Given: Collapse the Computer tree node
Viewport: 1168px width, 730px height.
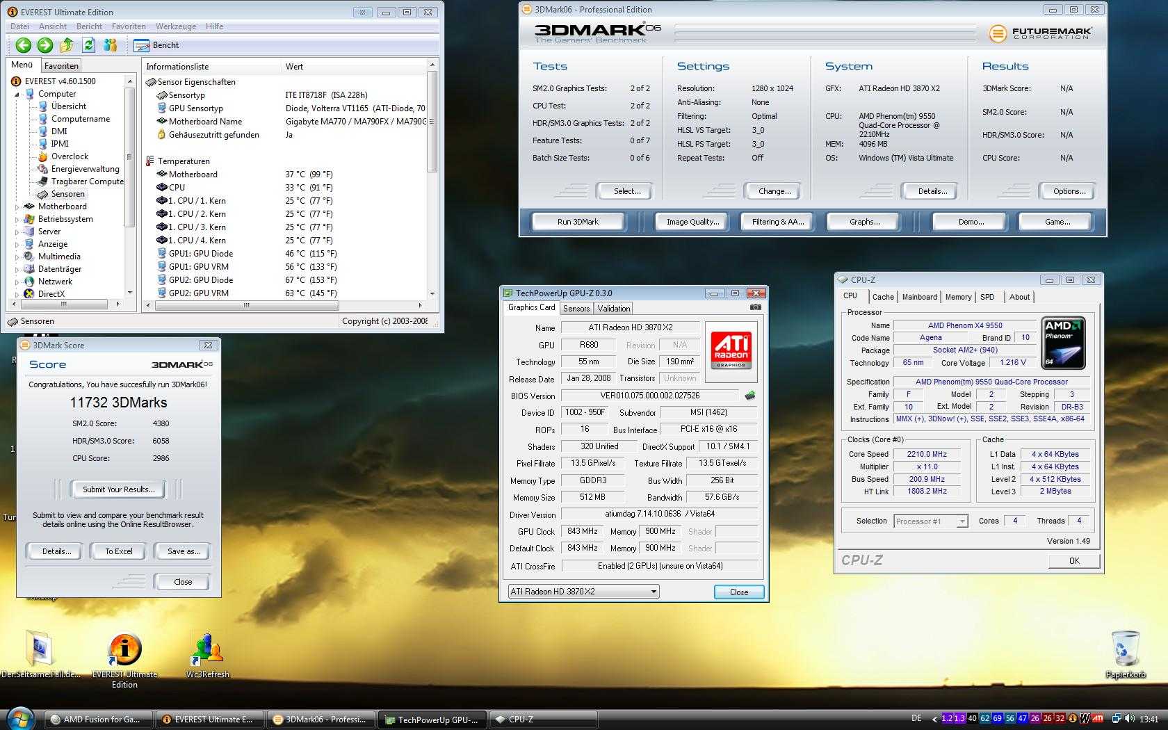Looking at the screenshot, I should [x=17, y=94].
